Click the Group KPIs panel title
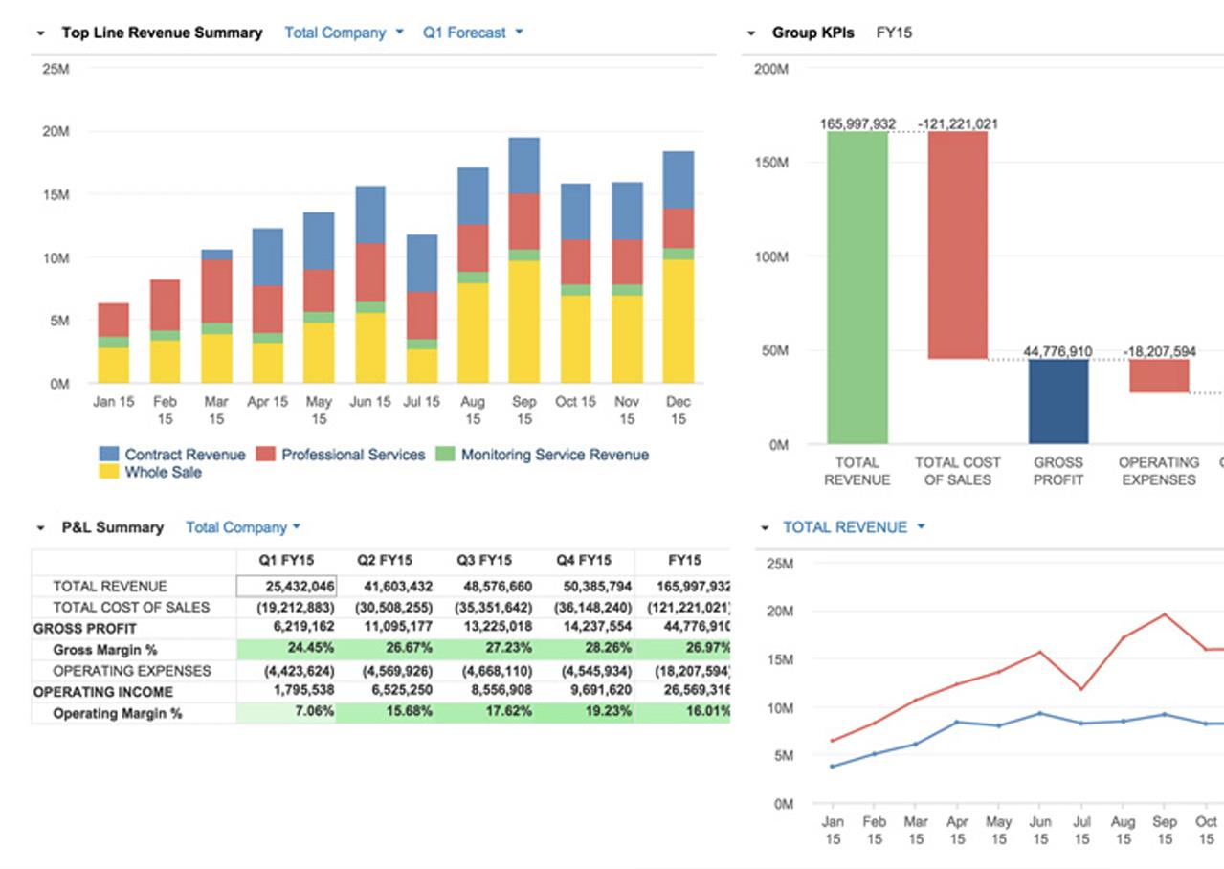 [813, 31]
